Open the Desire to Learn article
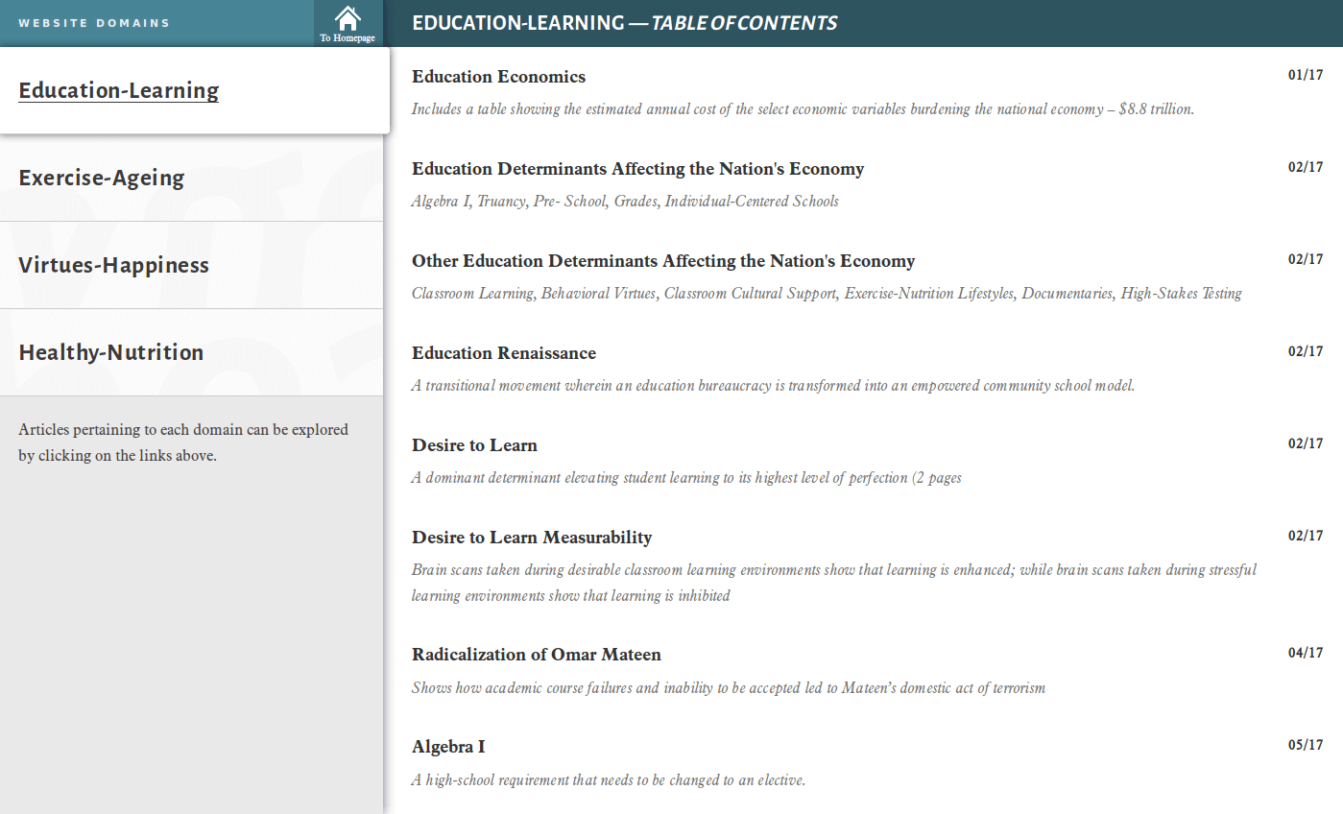This screenshot has width=1343, height=814. point(474,445)
